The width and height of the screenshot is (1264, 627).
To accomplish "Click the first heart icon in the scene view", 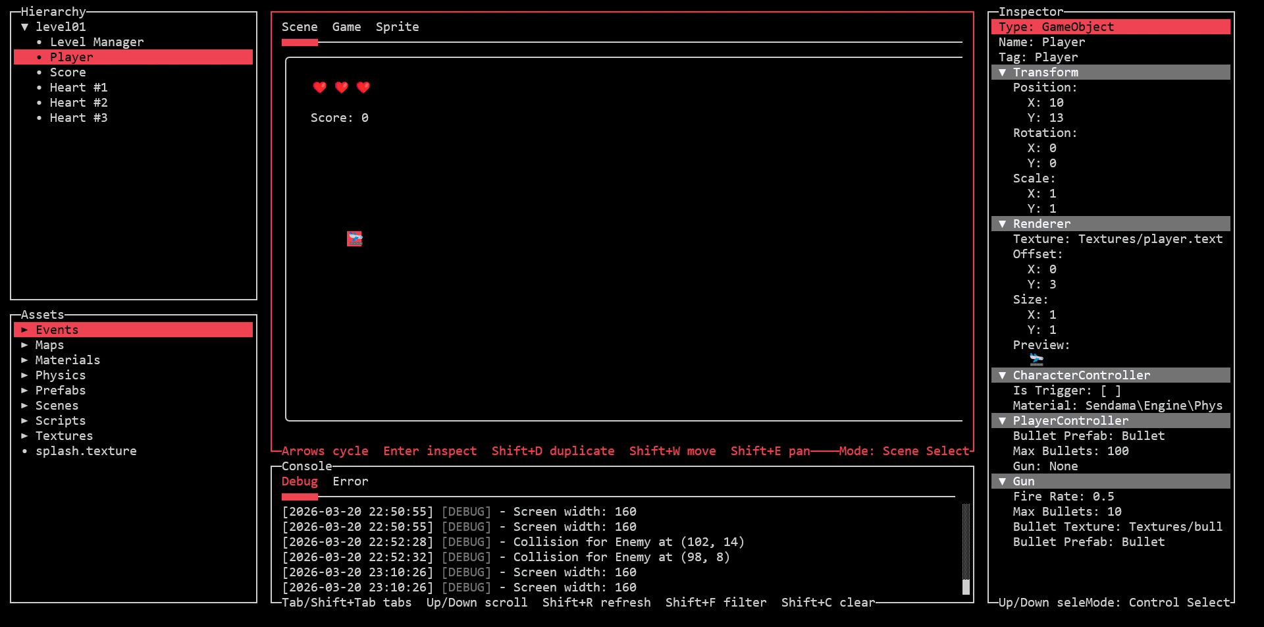I will pyautogui.click(x=320, y=87).
